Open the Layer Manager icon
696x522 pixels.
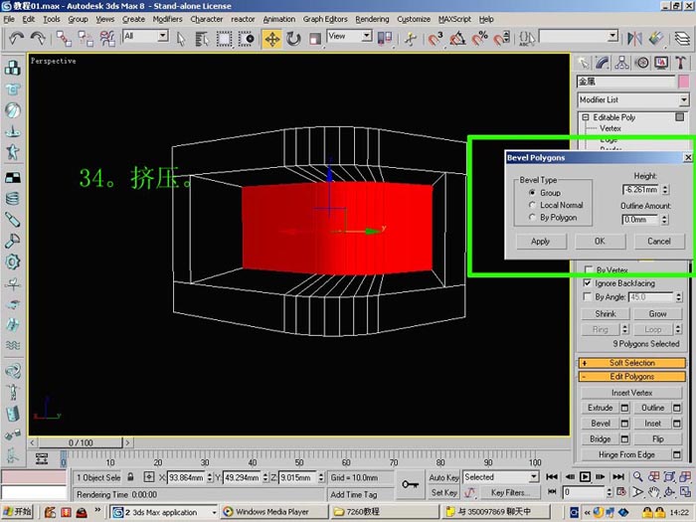coord(682,39)
